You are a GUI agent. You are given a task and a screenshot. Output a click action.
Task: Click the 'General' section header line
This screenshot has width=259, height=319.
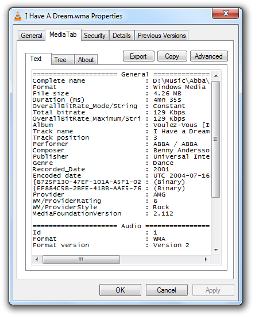[121, 75]
